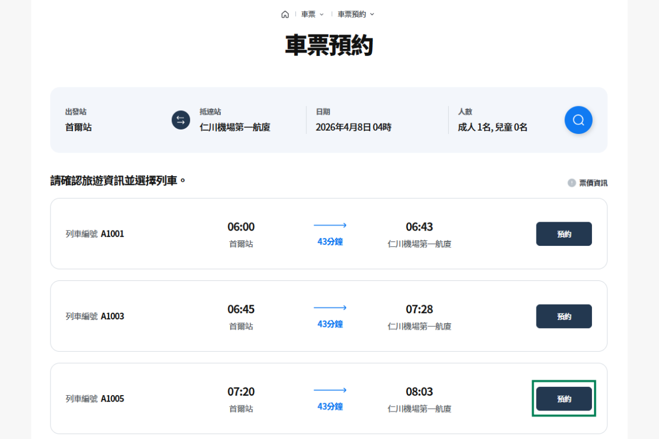Image resolution: width=659 pixels, height=439 pixels.
Task: Reserve train A1005 departing 07:20
Action: pyautogui.click(x=563, y=399)
